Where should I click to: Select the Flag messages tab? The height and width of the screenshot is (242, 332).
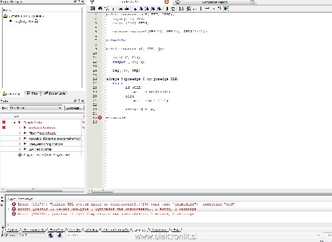click(x=176, y=230)
